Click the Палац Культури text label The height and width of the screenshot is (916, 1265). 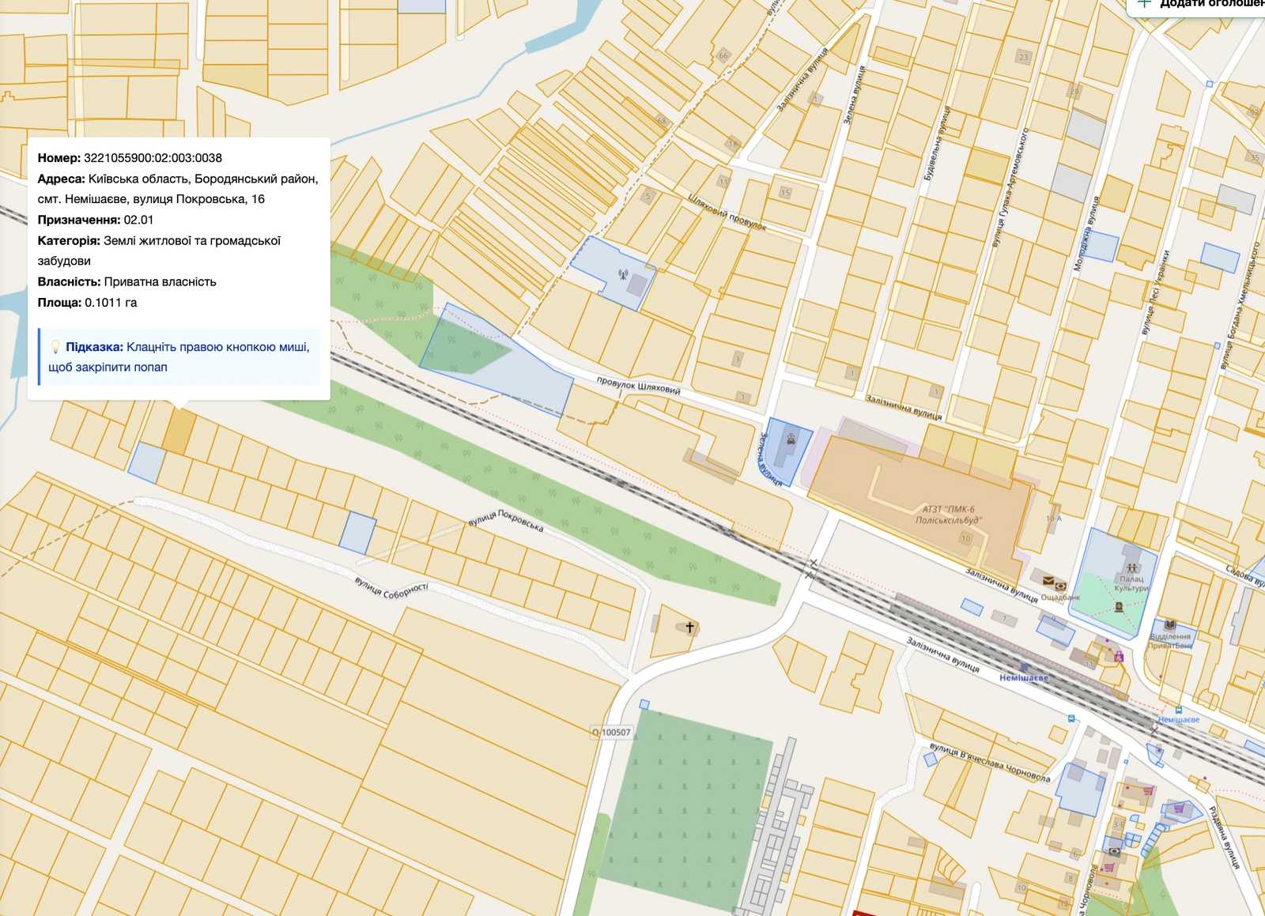[x=1131, y=583]
